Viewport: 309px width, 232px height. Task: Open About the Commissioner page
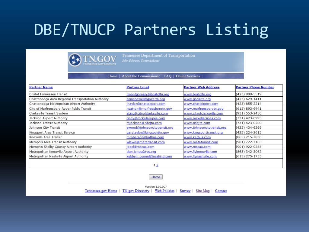[141, 76]
